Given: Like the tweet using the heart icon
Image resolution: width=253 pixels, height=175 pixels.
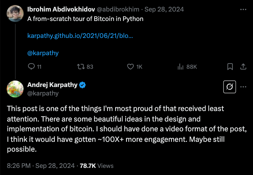Looking at the screenshot, I should tap(130, 67).
